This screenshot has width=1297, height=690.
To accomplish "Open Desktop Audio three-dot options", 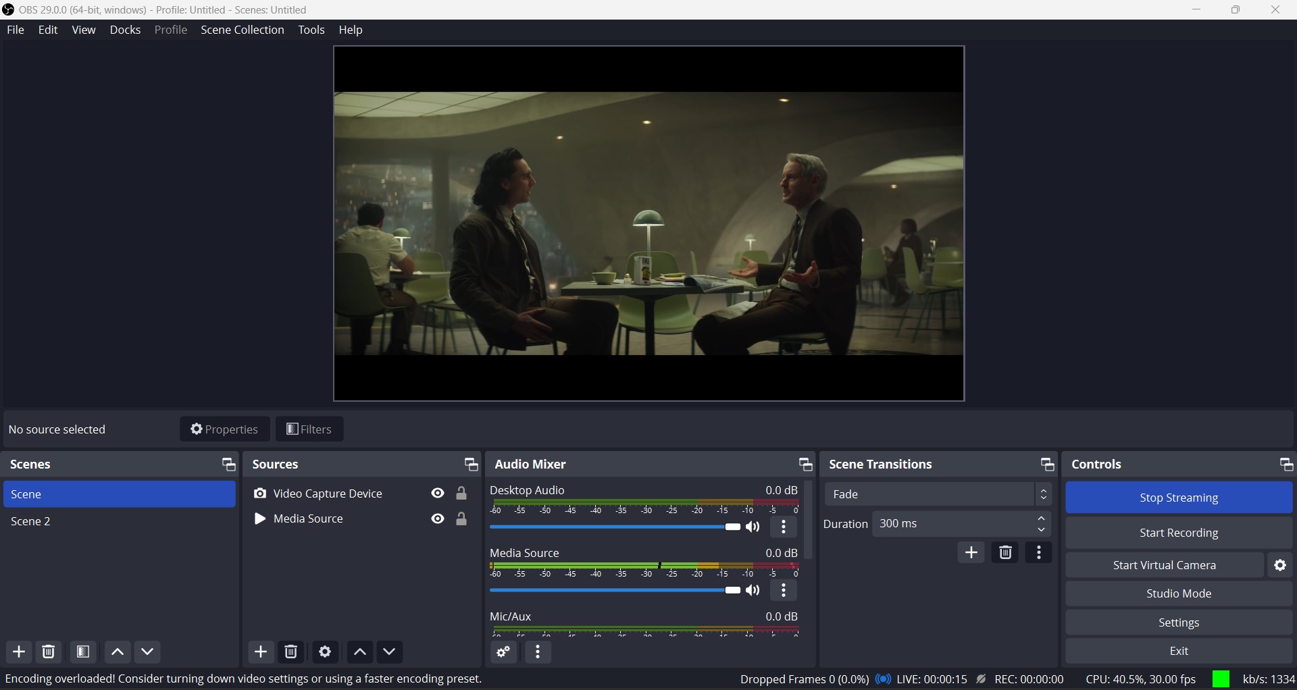I will click(x=784, y=527).
